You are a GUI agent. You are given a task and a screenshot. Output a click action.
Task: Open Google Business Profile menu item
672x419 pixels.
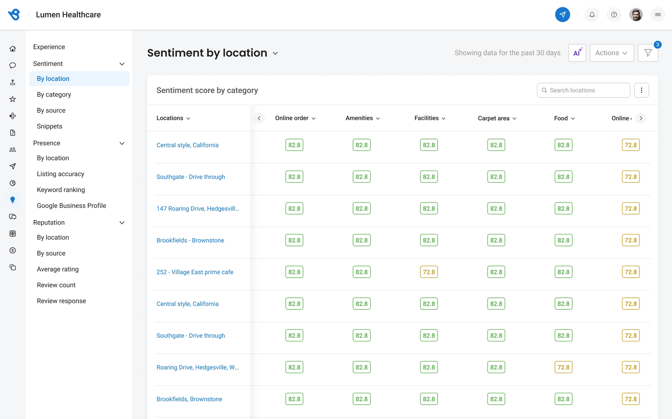coord(72,206)
